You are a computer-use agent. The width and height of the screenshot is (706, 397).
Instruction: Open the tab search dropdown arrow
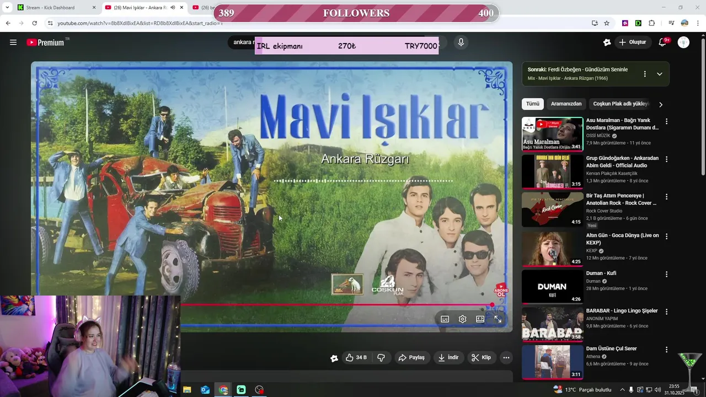point(7,8)
